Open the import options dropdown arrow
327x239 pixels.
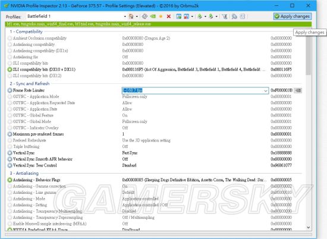(x=216, y=16)
